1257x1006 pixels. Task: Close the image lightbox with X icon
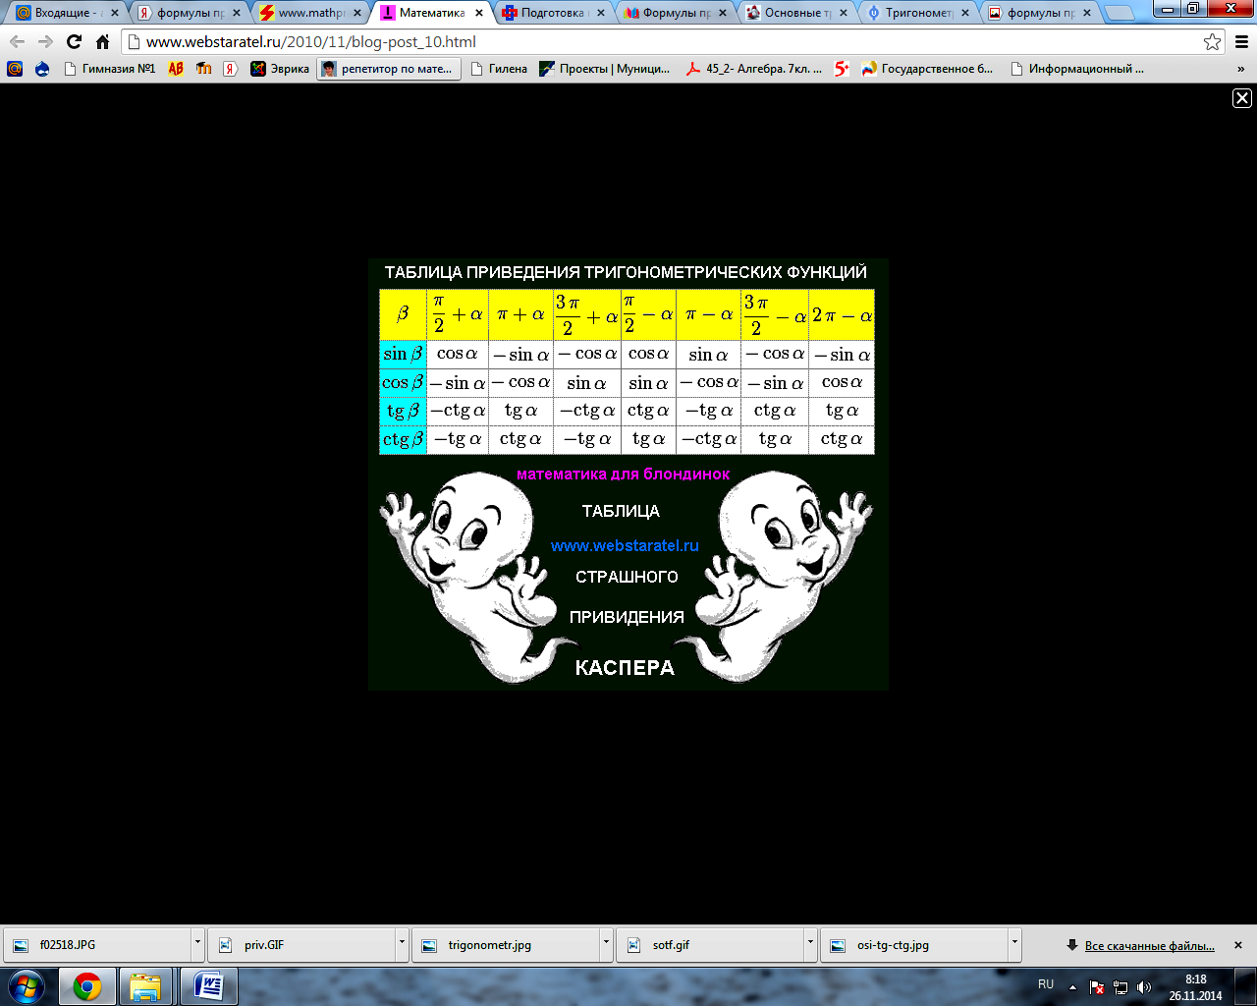point(1242,98)
